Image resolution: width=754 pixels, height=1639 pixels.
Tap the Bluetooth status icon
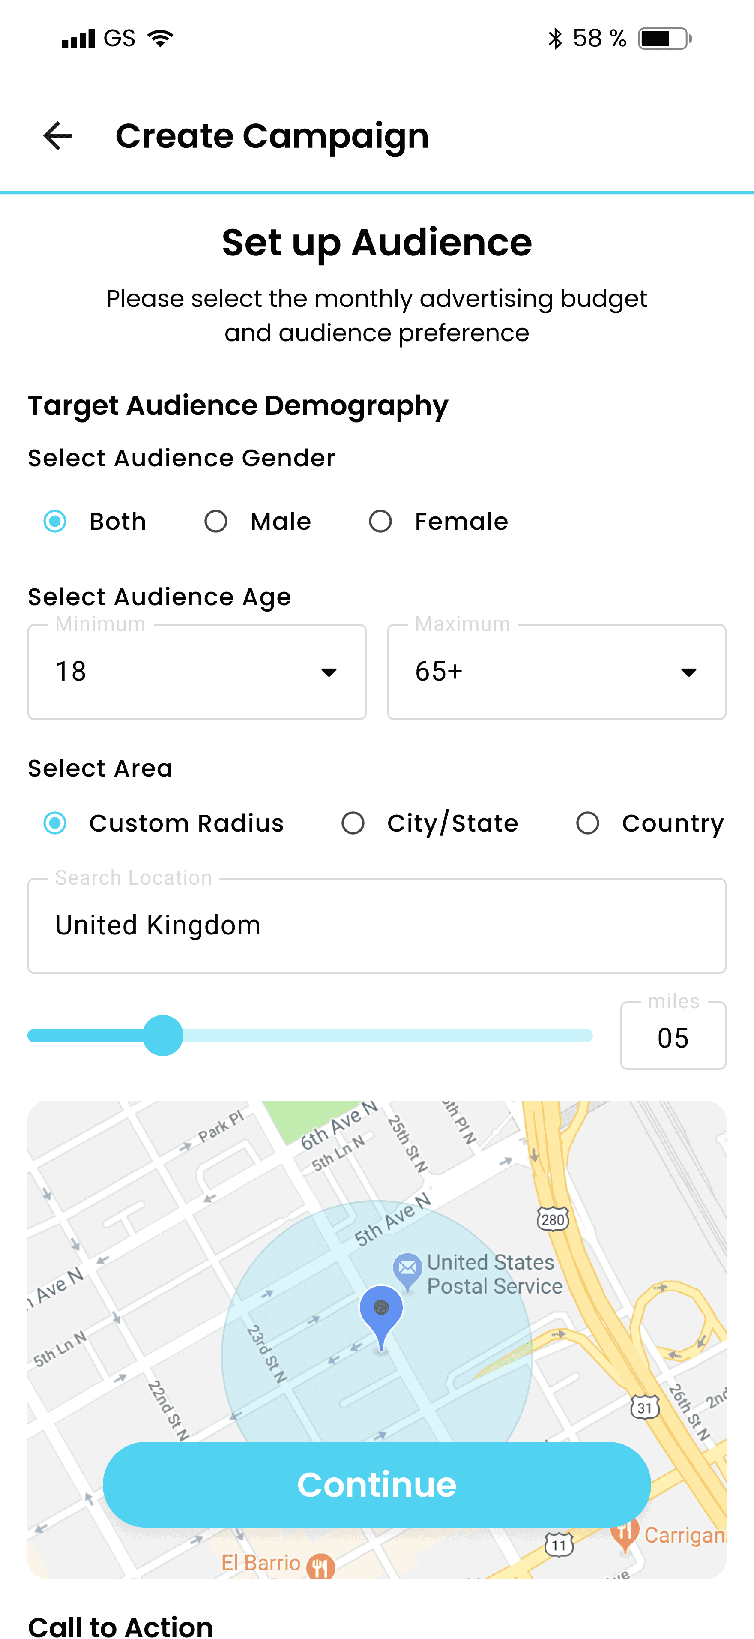point(555,39)
